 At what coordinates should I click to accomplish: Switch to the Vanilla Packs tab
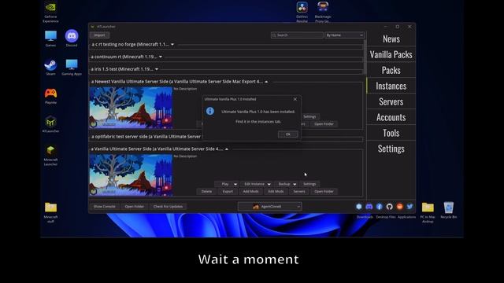point(391,54)
